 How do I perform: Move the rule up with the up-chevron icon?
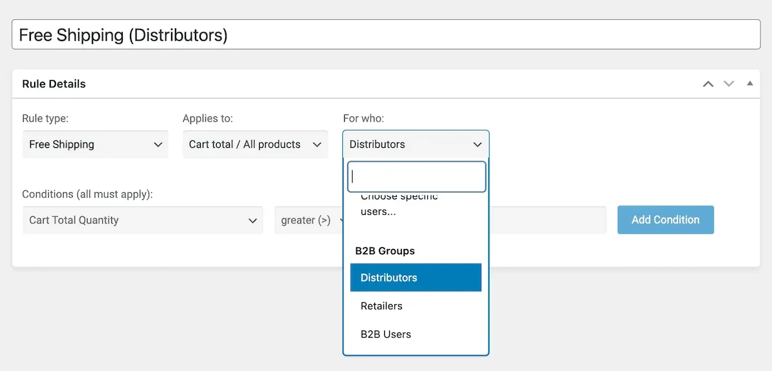click(708, 84)
